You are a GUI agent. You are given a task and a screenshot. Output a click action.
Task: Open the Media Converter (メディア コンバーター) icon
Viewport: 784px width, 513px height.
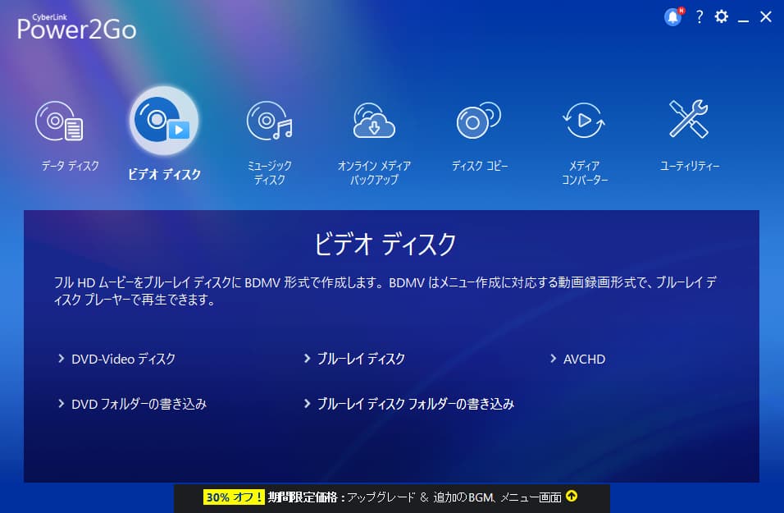coord(584,121)
